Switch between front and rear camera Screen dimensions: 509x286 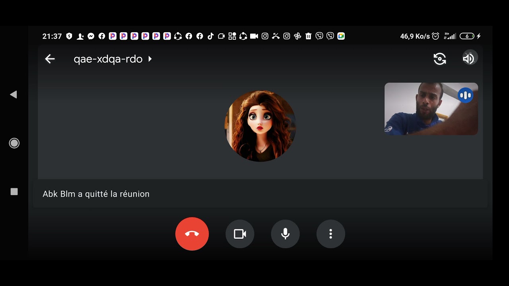439,59
